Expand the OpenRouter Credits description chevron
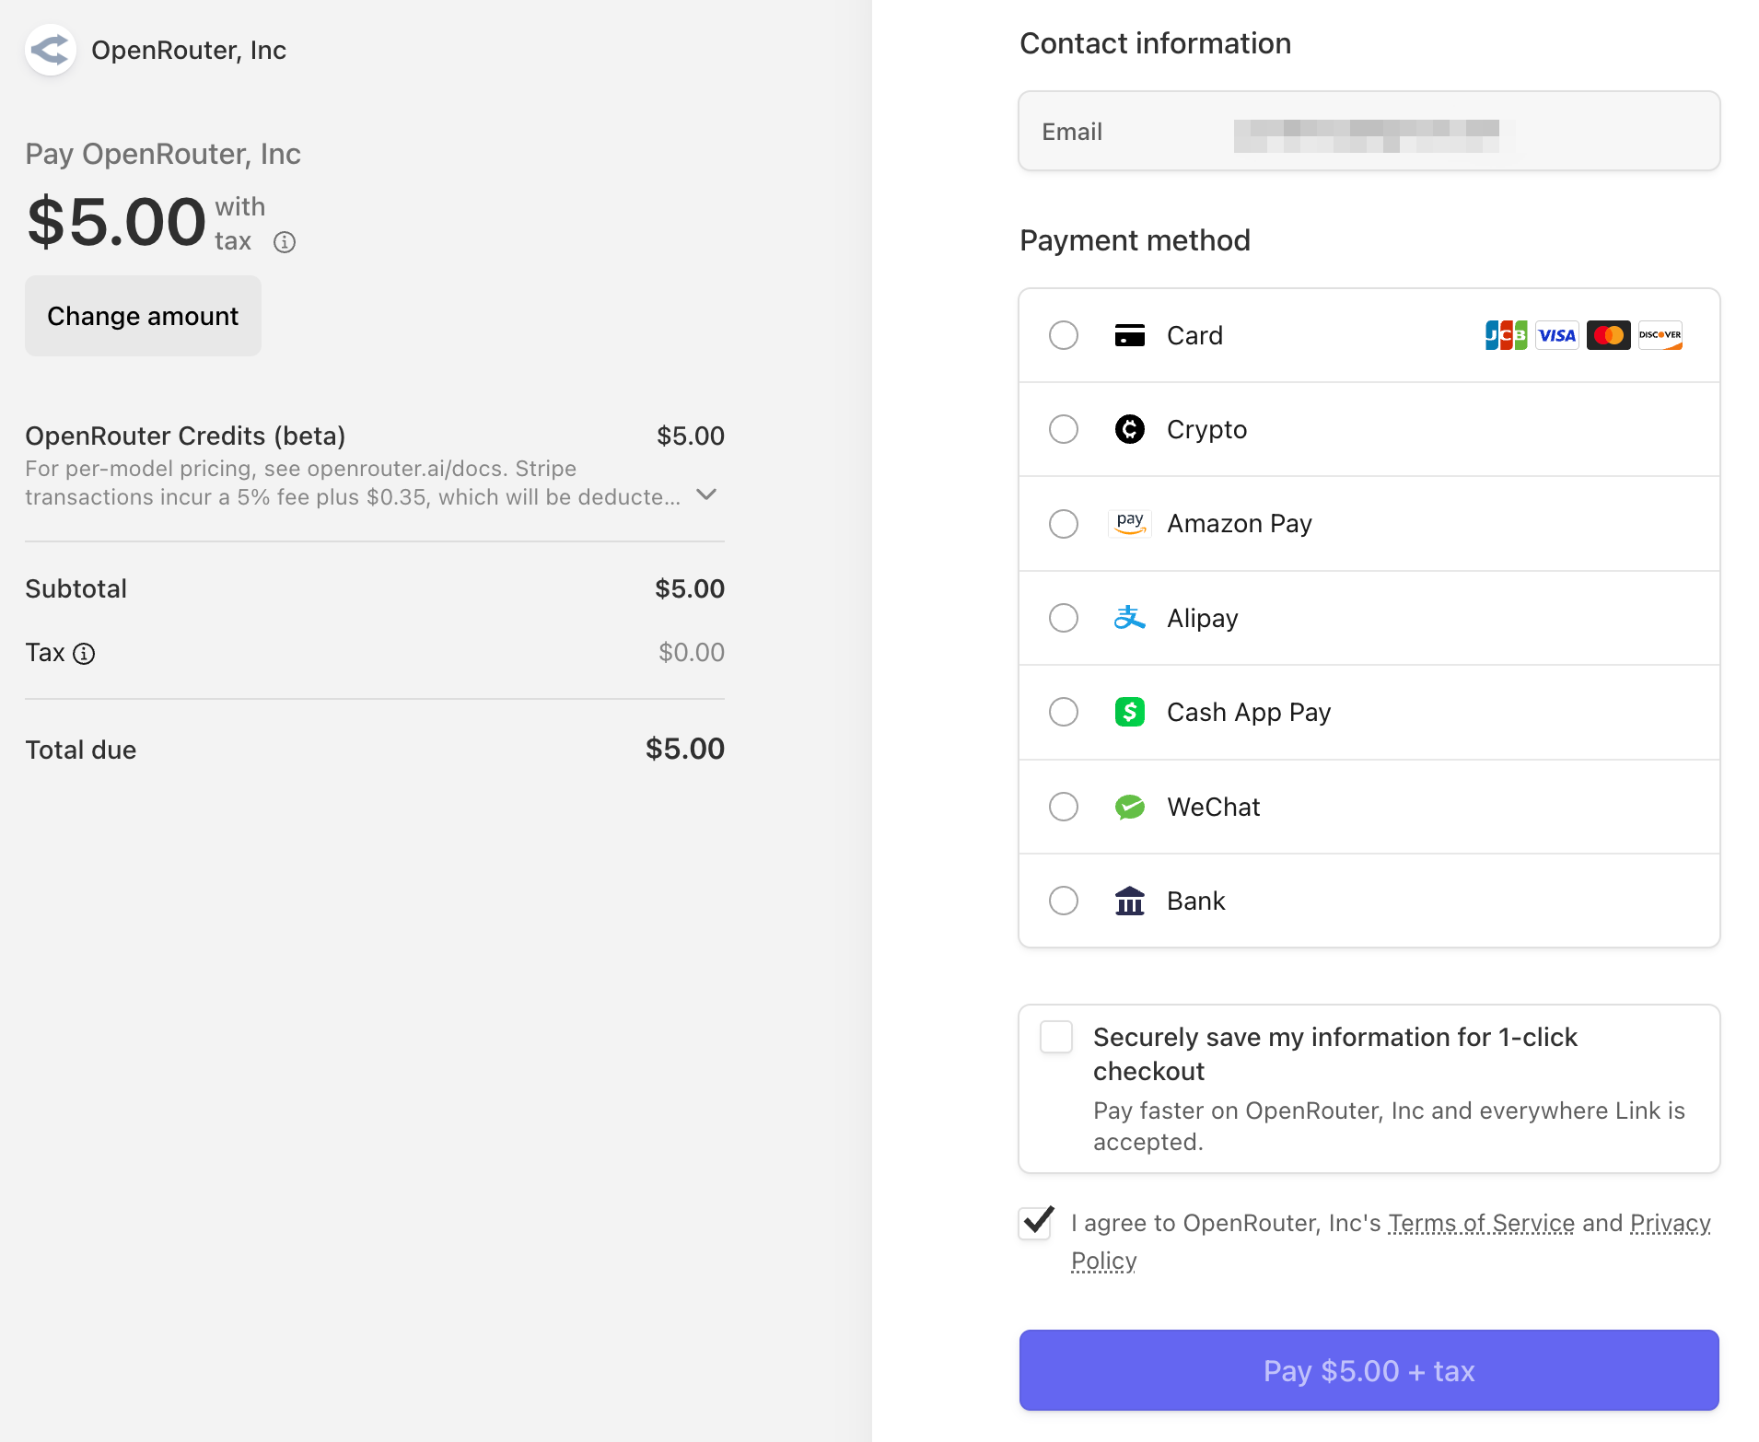 (x=706, y=494)
